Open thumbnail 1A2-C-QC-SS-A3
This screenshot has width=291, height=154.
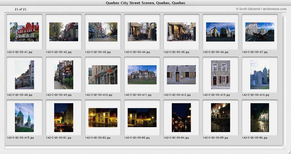coord(103,32)
